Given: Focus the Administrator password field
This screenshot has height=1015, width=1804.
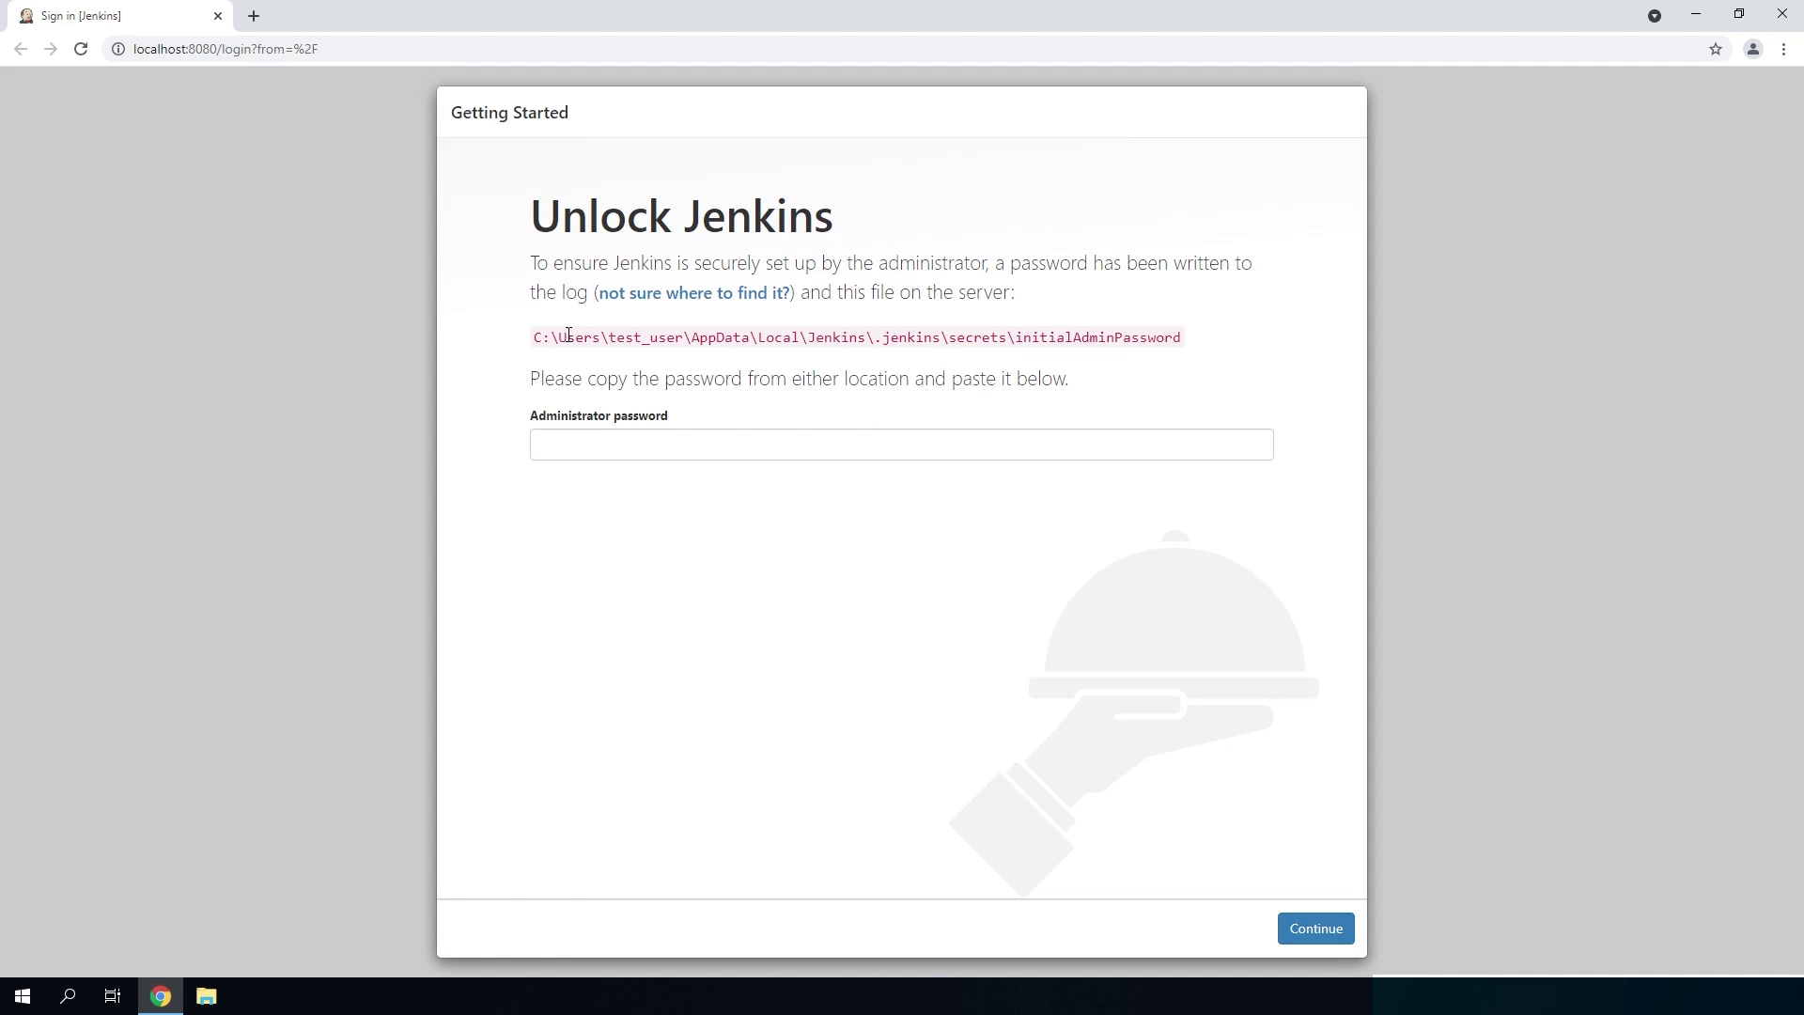Looking at the screenshot, I should point(900,445).
